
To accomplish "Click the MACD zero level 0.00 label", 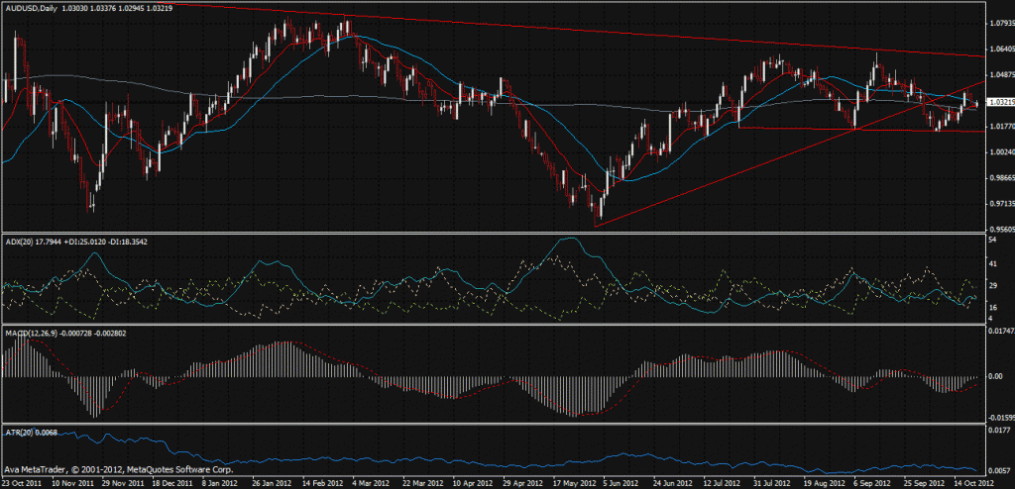I will 995,377.
